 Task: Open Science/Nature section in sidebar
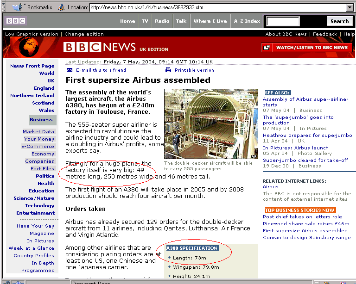point(34,198)
